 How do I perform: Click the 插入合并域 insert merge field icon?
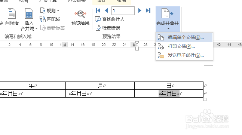tap(29, 13)
